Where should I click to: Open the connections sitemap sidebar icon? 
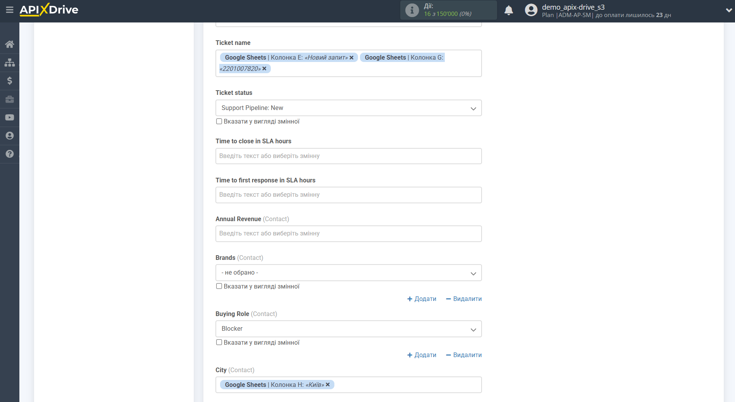click(10, 62)
